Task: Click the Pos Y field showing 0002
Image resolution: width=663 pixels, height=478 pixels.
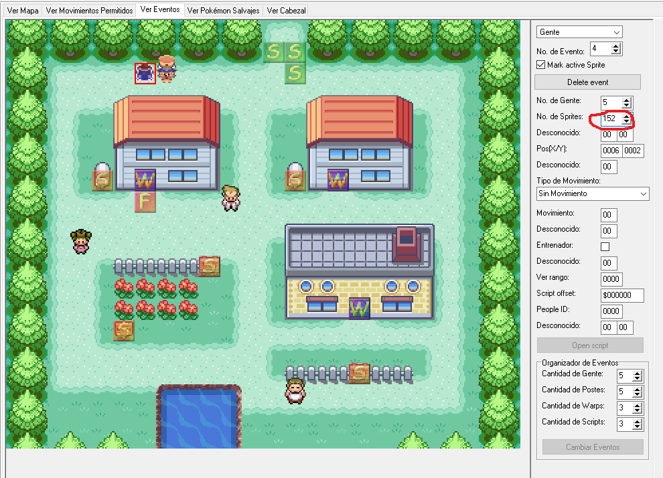Action: click(x=633, y=151)
